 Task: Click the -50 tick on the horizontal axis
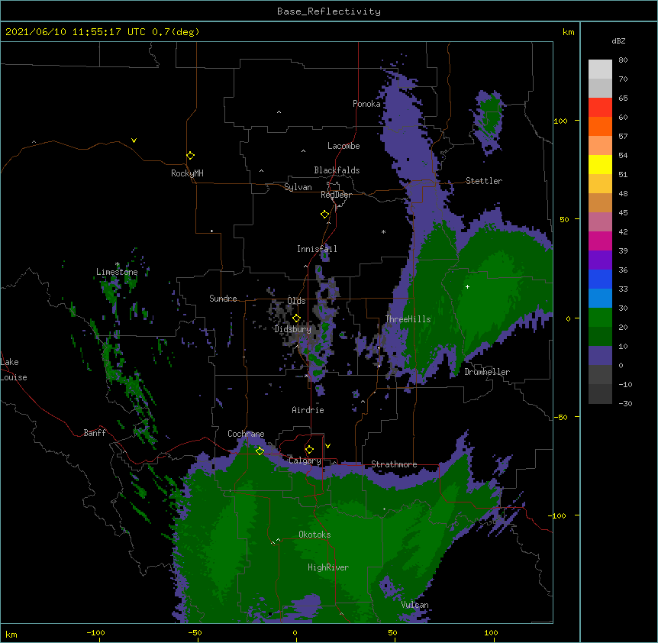coord(195,633)
